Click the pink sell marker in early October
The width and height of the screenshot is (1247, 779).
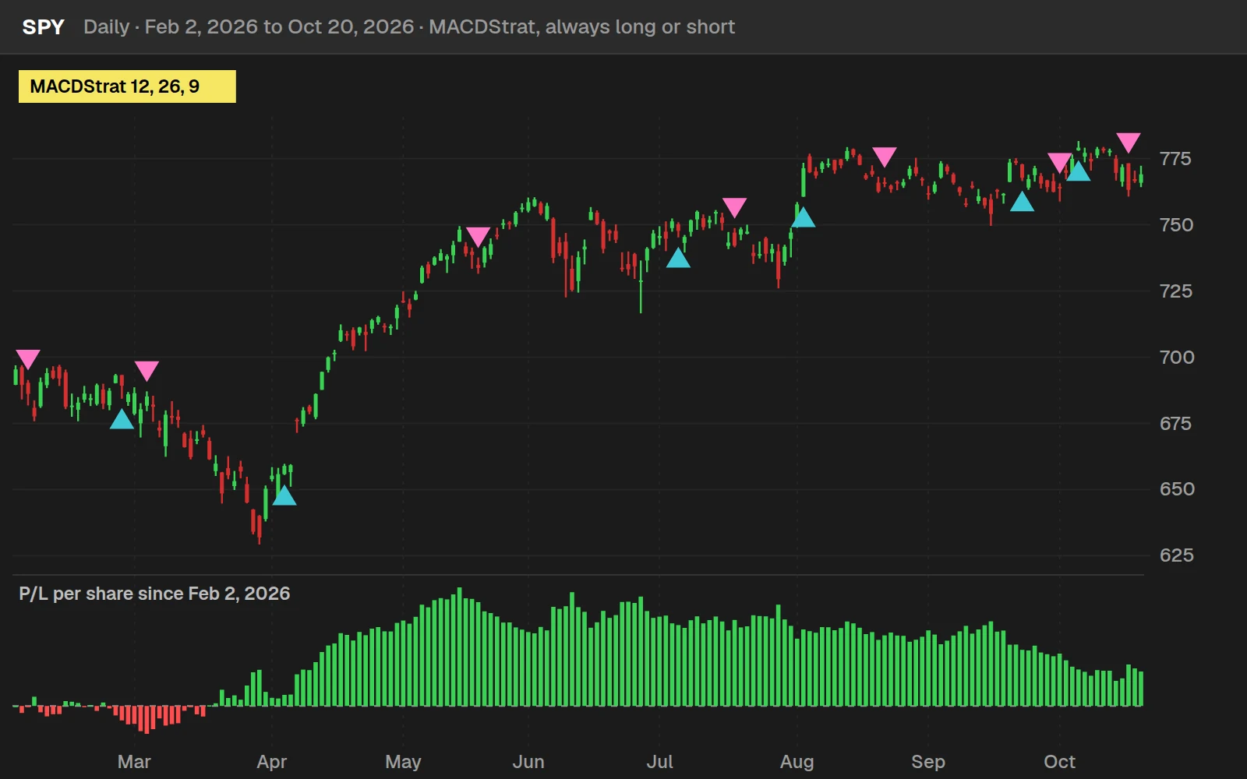tap(1059, 162)
